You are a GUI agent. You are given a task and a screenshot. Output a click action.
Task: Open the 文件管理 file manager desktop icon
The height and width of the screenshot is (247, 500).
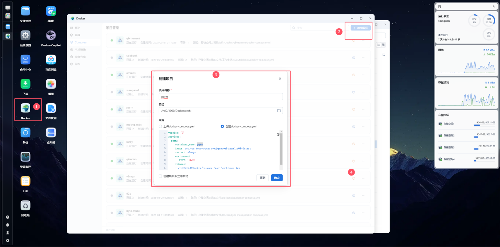click(25, 11)
